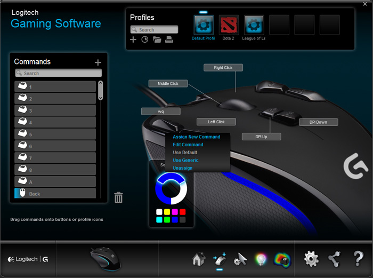Screen dimensions: 373x278
Task: Select the Dota 2 profile icon
Action: (x=229, y=25)
